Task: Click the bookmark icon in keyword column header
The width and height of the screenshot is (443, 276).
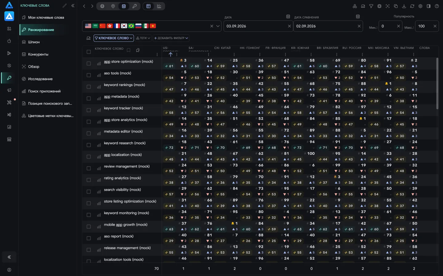Action: tap(129, 50)
